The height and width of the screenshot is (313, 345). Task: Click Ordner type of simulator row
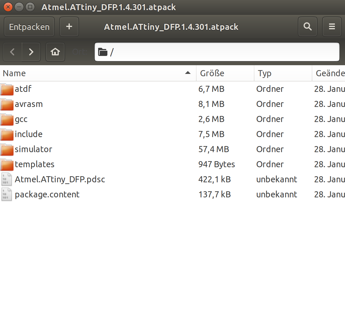[270, 149]
